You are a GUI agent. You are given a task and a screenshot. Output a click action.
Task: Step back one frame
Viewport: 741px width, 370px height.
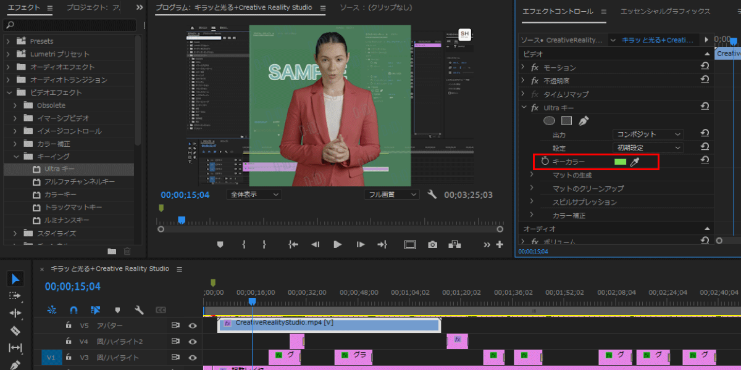pos(316,245)
